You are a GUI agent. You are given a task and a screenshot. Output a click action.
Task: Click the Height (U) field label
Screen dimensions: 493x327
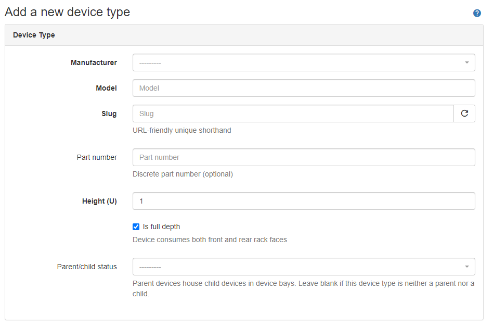pos(99,201)
